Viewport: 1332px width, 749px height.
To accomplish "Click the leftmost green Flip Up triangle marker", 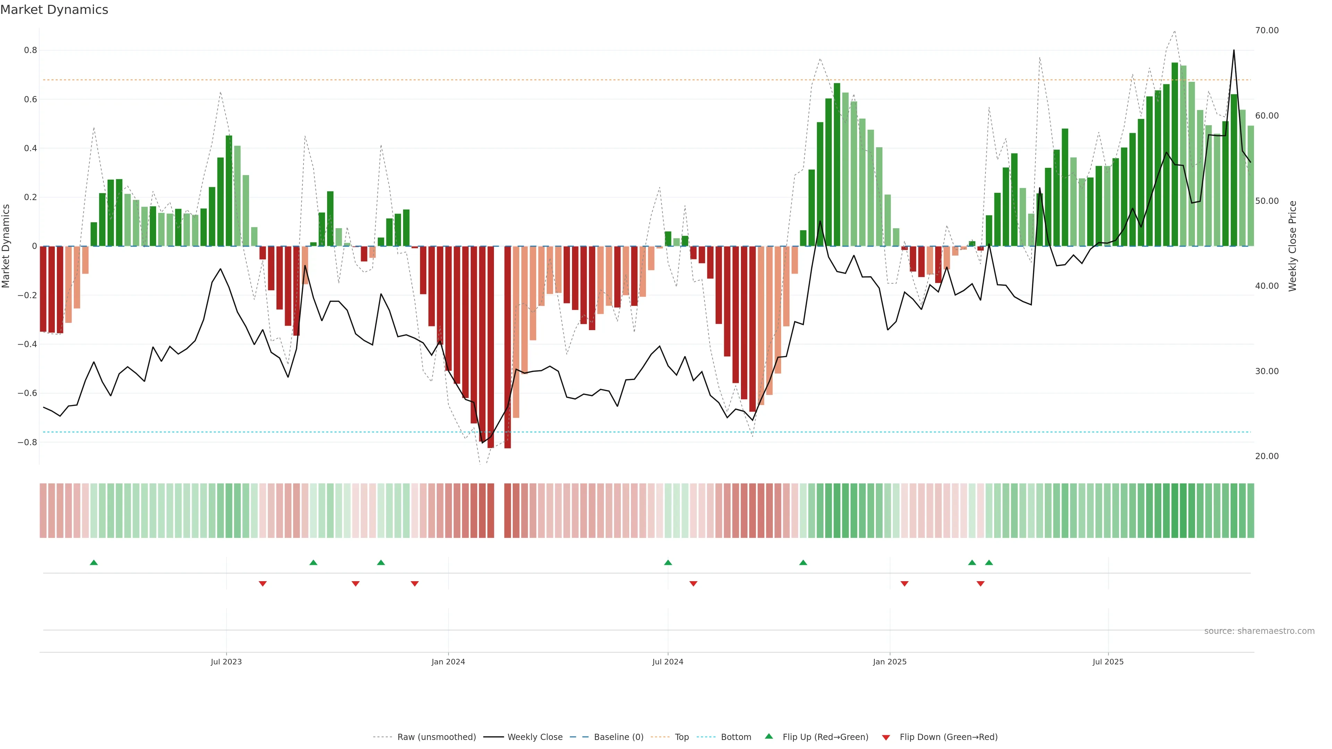I will [94, 562].
